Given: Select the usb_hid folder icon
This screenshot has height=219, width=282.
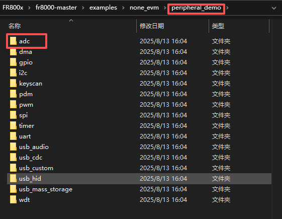Looking at the screenshot, I should coord(13,179).
